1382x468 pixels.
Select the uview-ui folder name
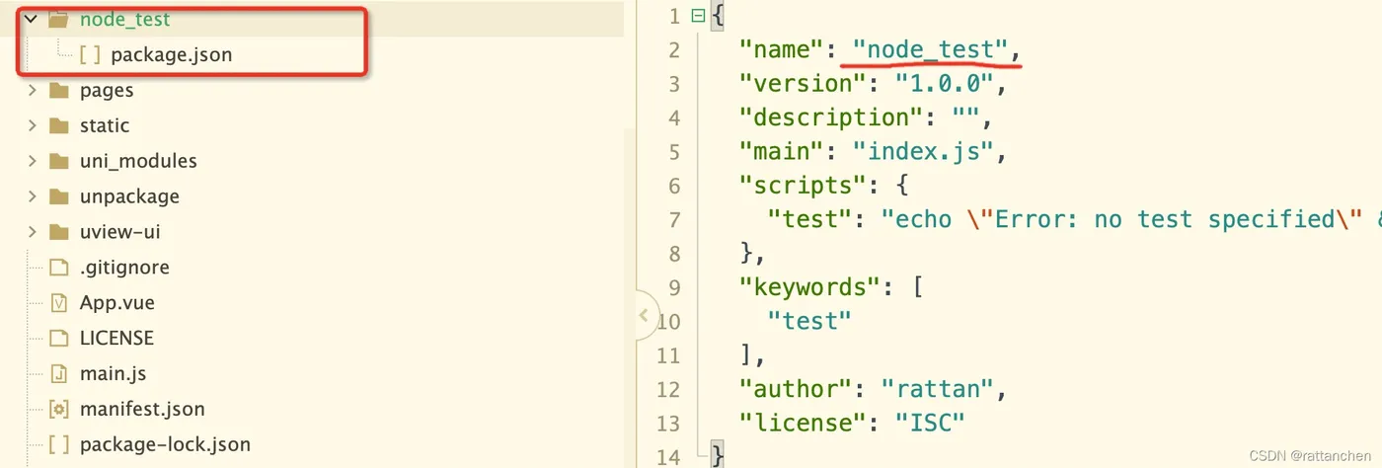coord(119,232)
